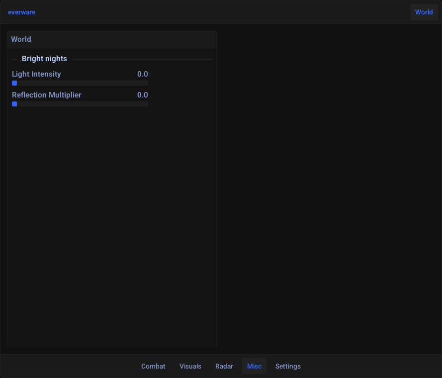Click the everware logo text
This screenshot has width=442, height=378.
[x=21, y=12]
